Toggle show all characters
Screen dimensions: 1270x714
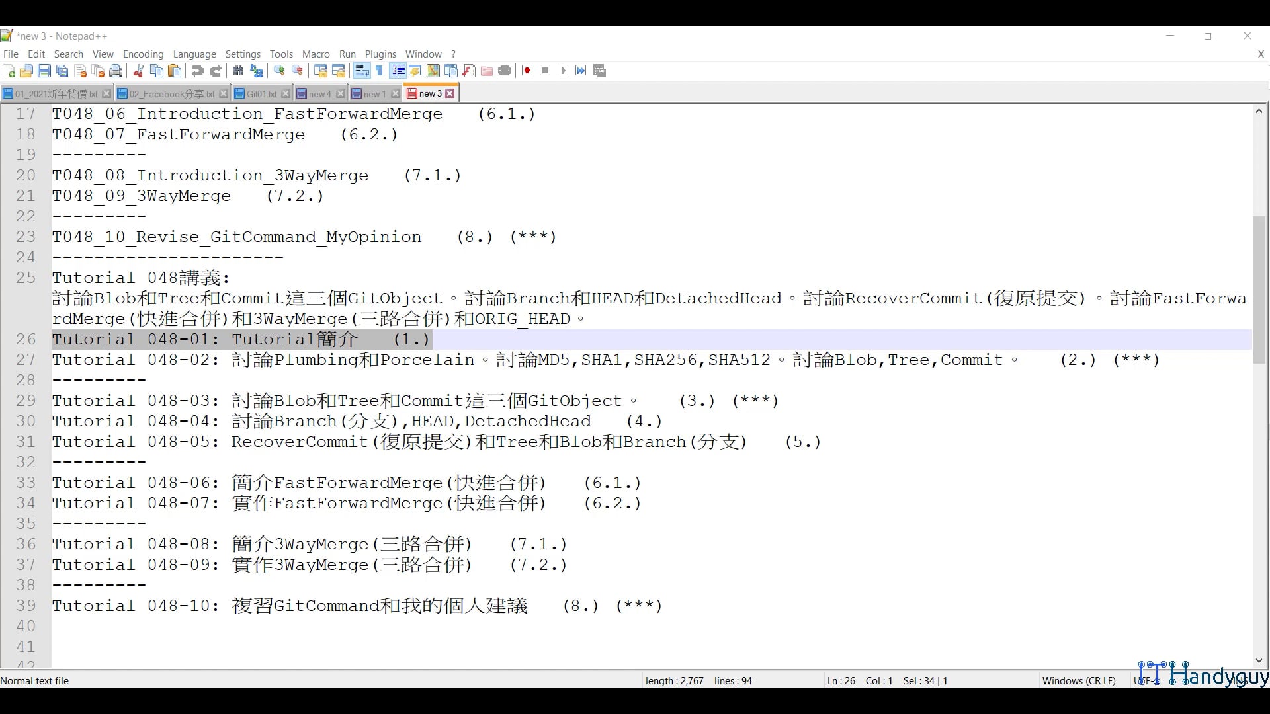(380, 71)
